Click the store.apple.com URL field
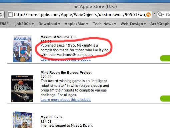170x128 pixels. click(79, 15)
